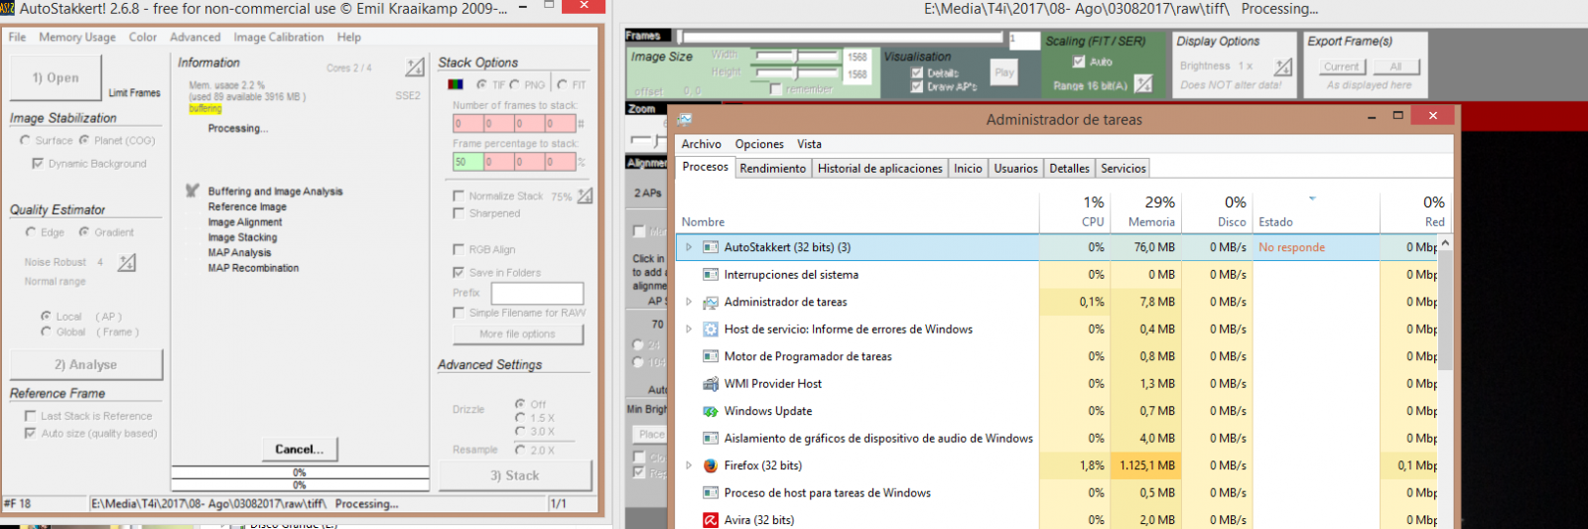Toggle the Dynamic Background checkbox

pyautogui.click(x=38, y=164)
